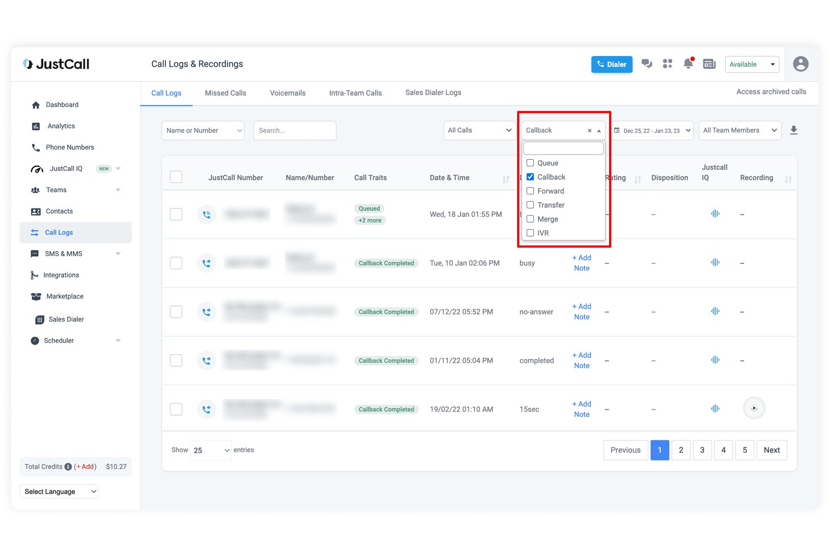Open notifications bell icon
Viewport: 830px width, 553px height.
click(x=689, y=63)
